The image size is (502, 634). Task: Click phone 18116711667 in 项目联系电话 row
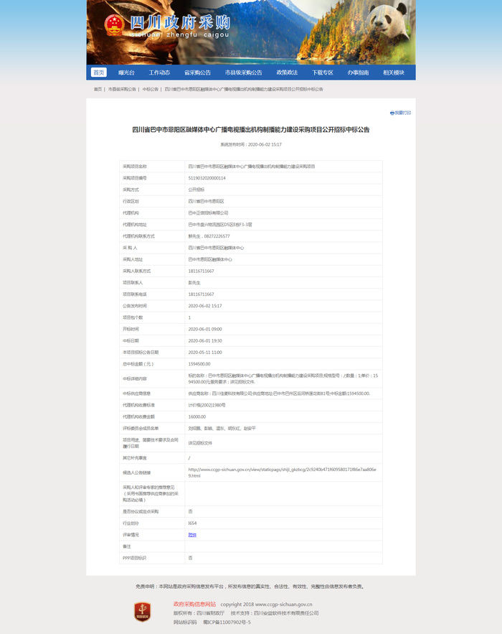point(201,294)
